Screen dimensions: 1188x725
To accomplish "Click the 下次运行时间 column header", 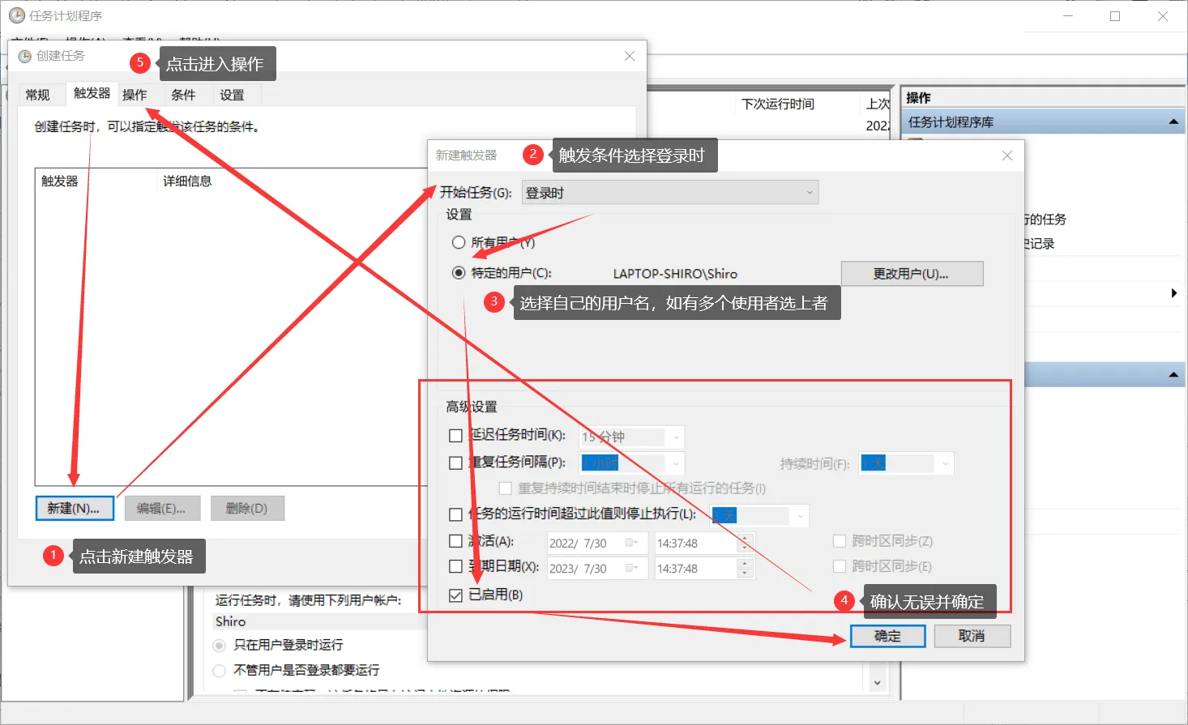I will click(x=778, y=104).
